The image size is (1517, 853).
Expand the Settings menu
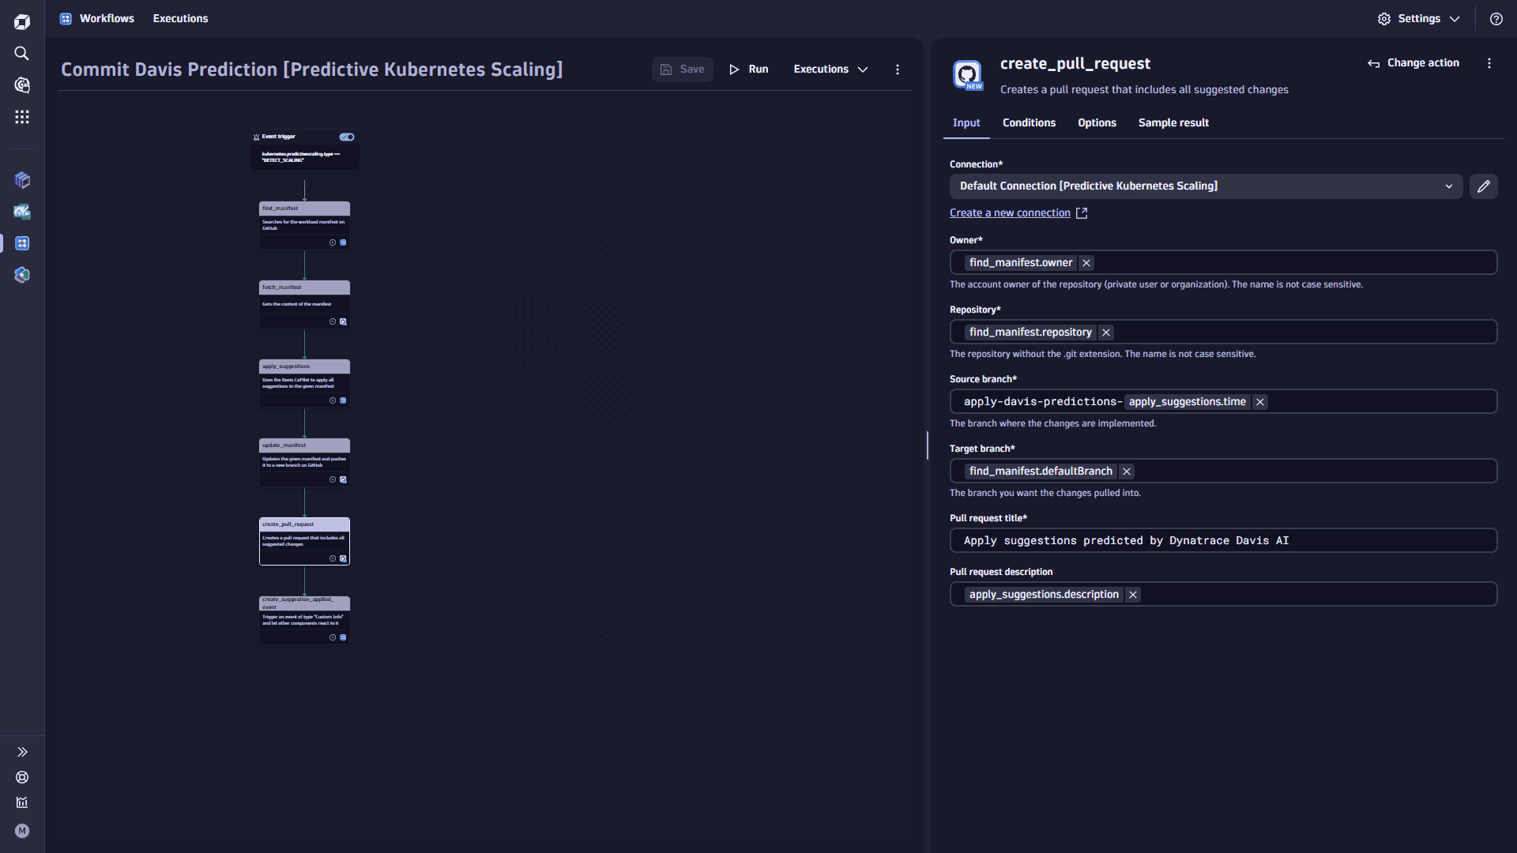coord(1419,19)
